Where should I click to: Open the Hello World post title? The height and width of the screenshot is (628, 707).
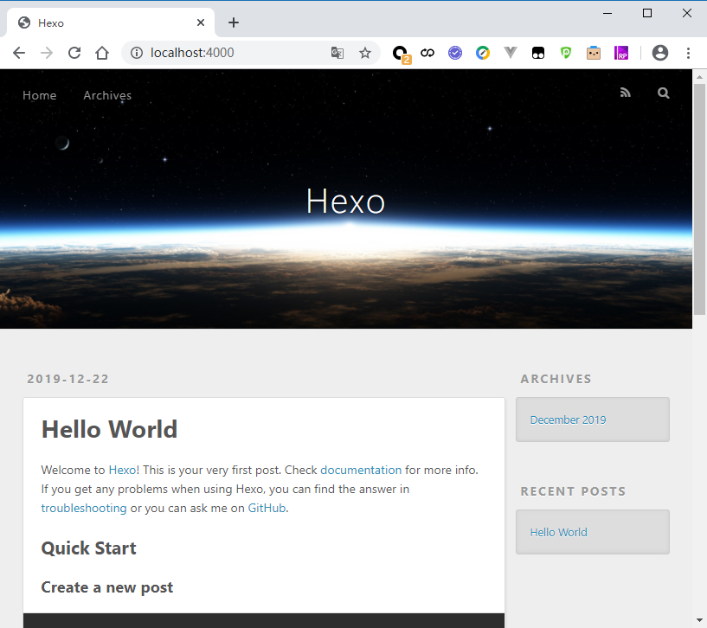click(109, 429)
